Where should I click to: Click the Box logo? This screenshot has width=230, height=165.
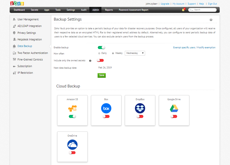pos(106,108)
